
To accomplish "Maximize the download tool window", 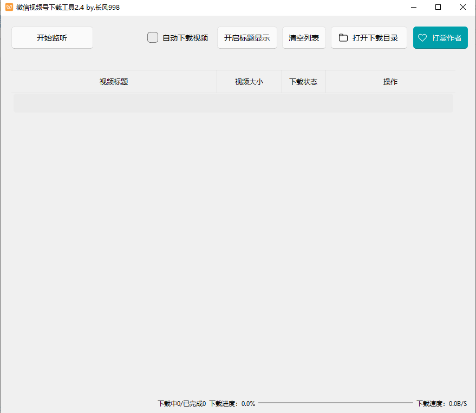I will coord(438,7).
